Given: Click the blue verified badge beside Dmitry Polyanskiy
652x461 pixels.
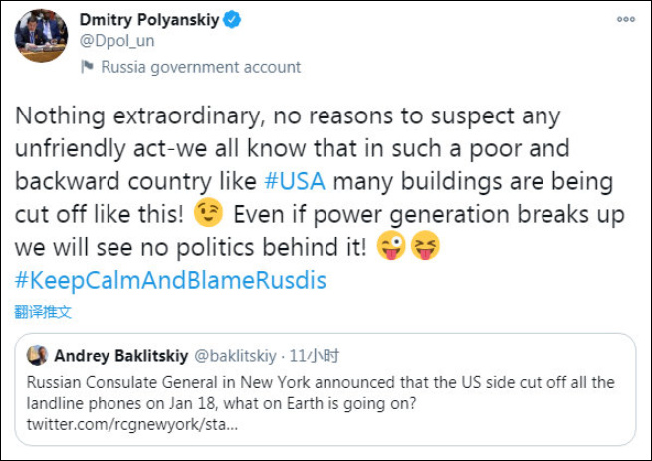Looking at the screenshot, I should [x=258, y=20].
